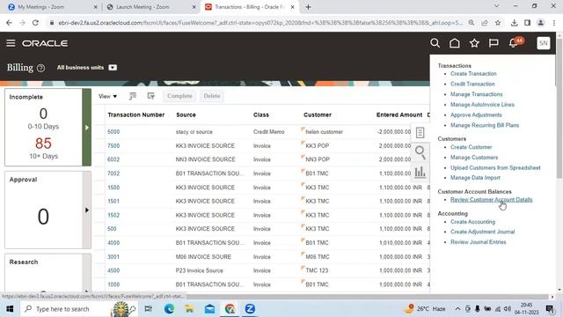This screenshot has height=317, width=563.
Task: Open Chrome three-dot menu
Action: pos(554,23)
